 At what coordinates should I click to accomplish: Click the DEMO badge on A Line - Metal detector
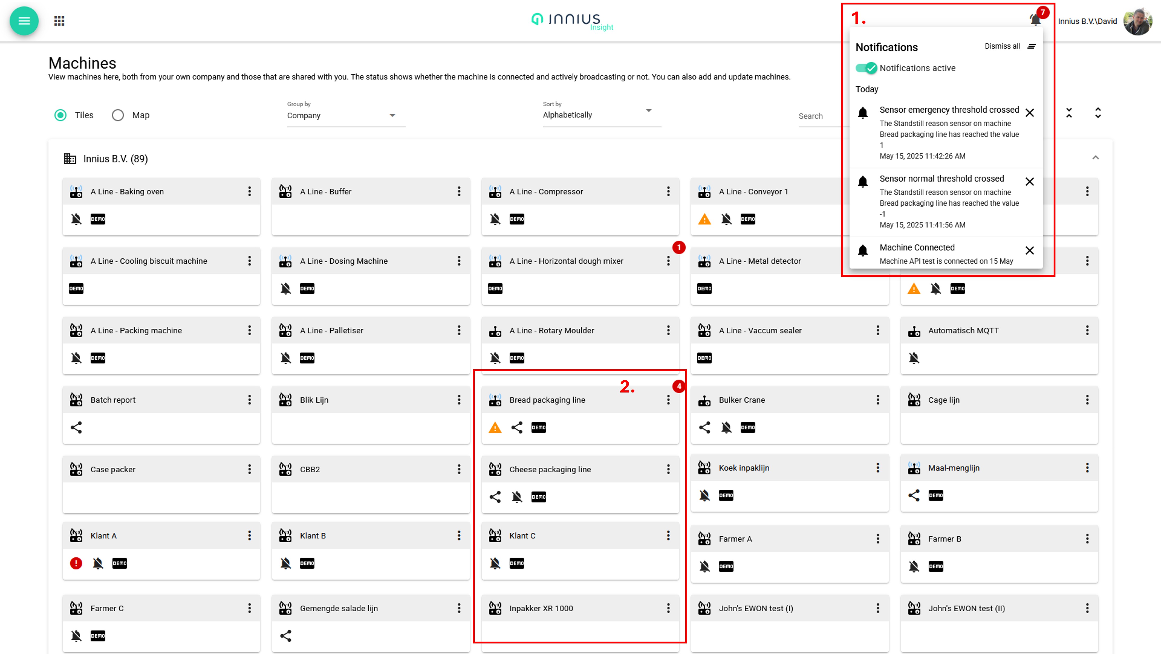705,289
